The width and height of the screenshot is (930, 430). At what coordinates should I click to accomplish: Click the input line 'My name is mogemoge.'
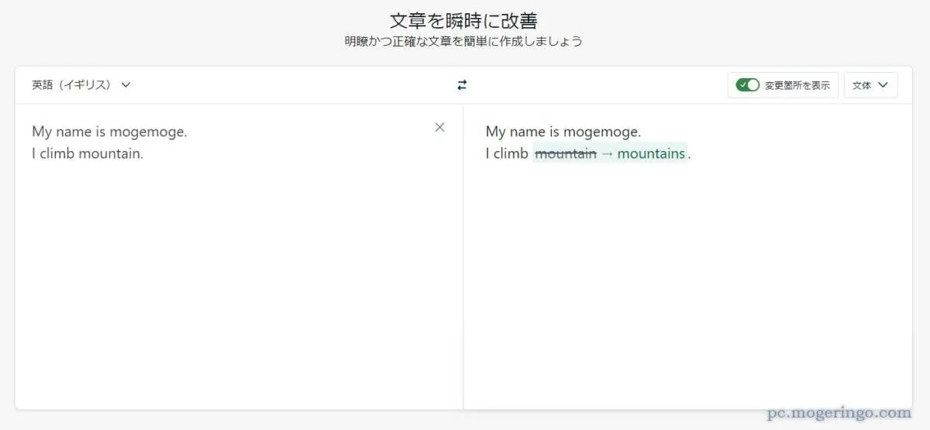pos(109,132)
